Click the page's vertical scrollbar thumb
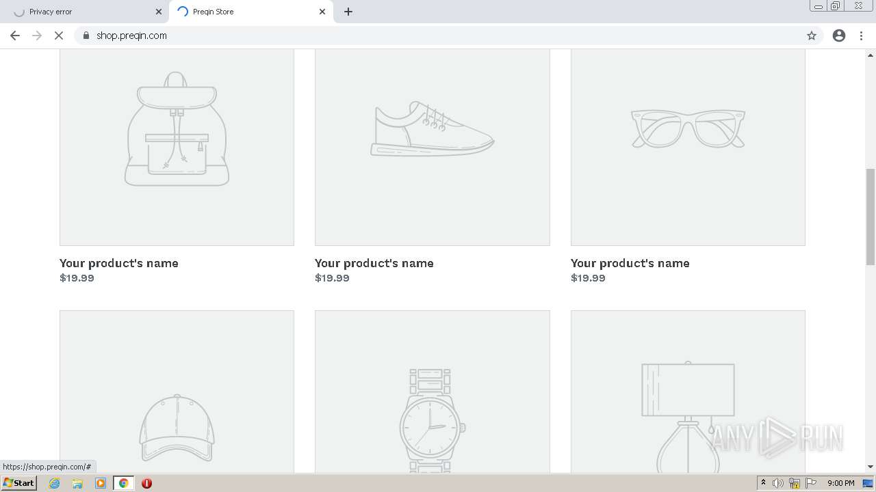876x492 pixels. tap(871, 217)
